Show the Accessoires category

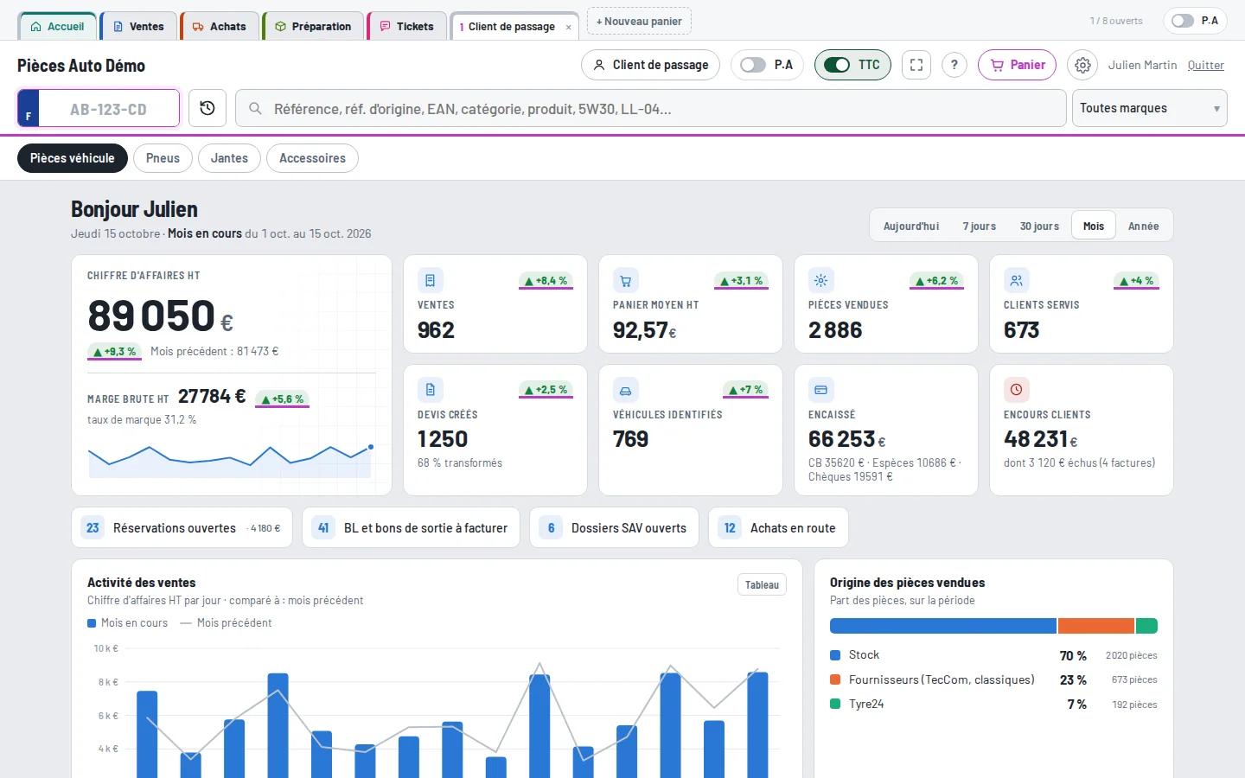(312, 158)
